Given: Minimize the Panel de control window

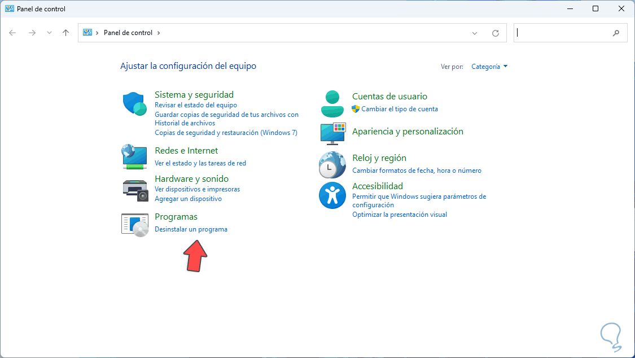Looking at the screenshot, I should click(570, 8).
